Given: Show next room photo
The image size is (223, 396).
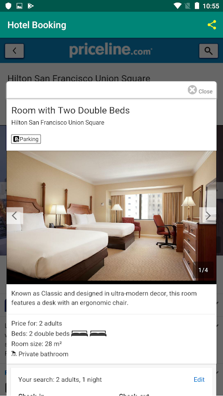Looking at the screenshot, I should tap(208, 216).
